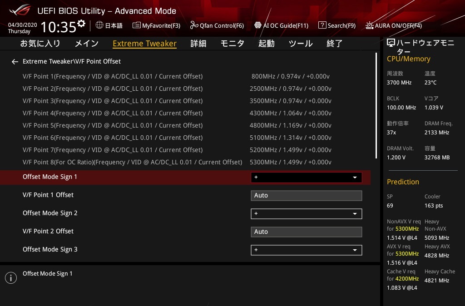Switch to 起動 tab
The height and width of the screenshot is (306, 465).
266,44
